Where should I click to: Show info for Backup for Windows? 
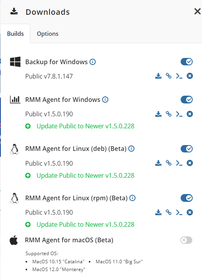point(93,62)
